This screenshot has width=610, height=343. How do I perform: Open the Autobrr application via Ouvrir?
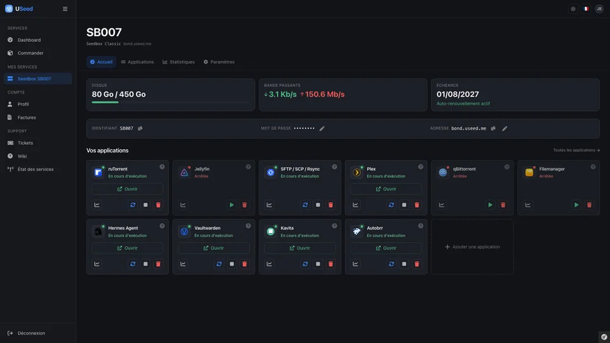pyautogui.click(x=386, y=248)
